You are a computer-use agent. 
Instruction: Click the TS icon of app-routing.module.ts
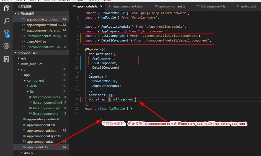pos(24,119)
